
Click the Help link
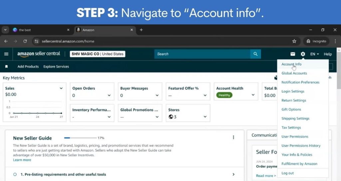328,54
